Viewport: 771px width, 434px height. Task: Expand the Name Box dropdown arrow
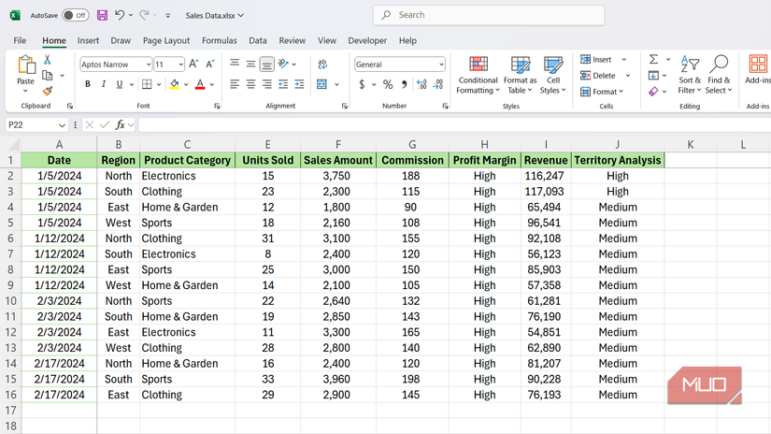(x=63, y=124)
